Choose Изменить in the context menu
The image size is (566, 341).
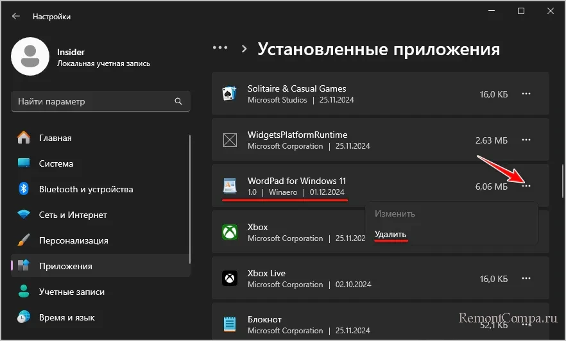click(395, 213)
